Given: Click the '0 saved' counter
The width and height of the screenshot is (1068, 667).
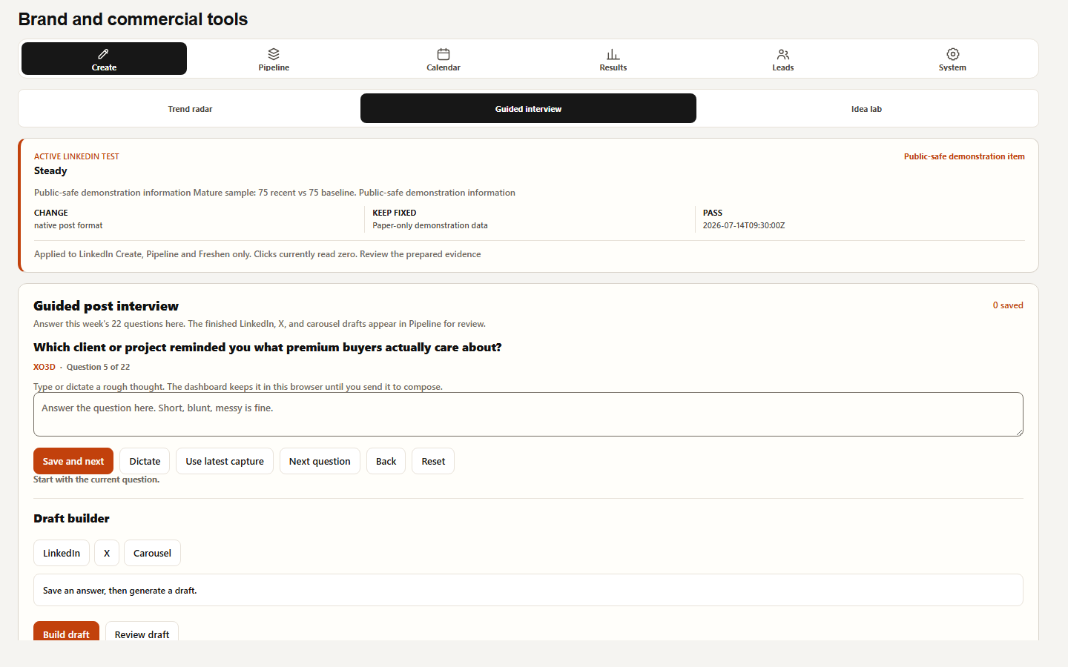Looking at the screenshot, I should point(1008,305).
